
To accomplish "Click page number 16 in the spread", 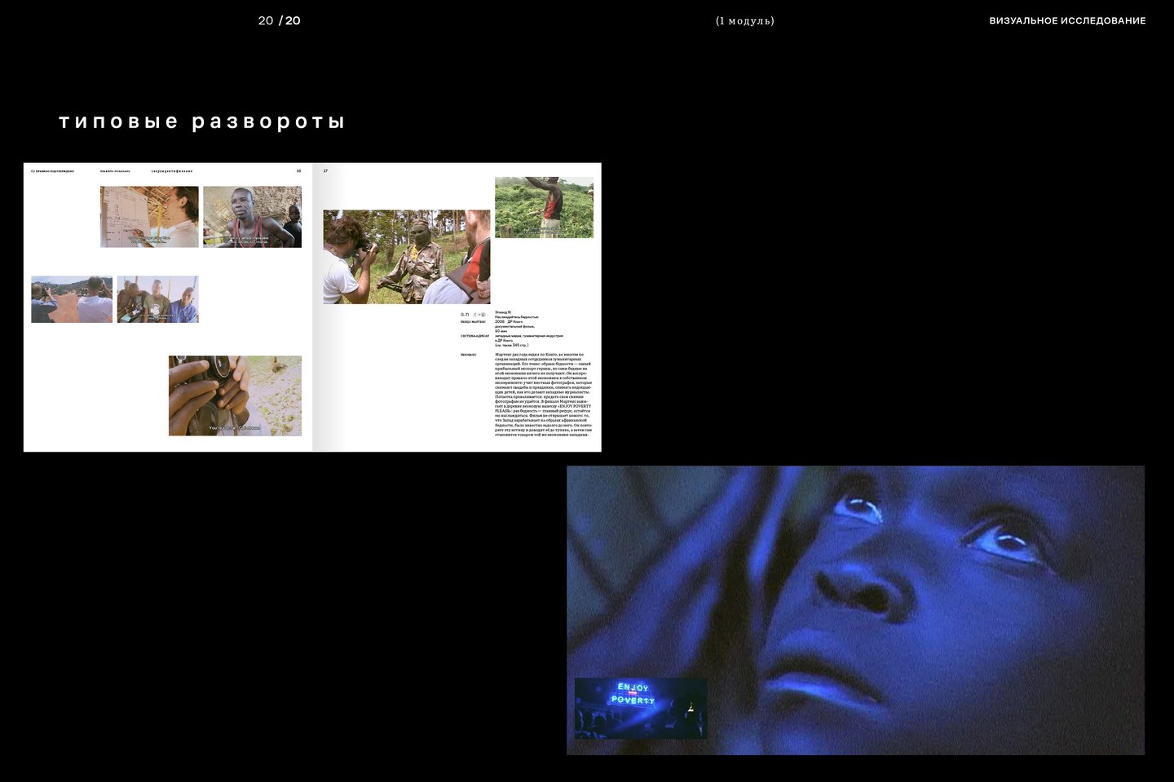I will 298,171.
